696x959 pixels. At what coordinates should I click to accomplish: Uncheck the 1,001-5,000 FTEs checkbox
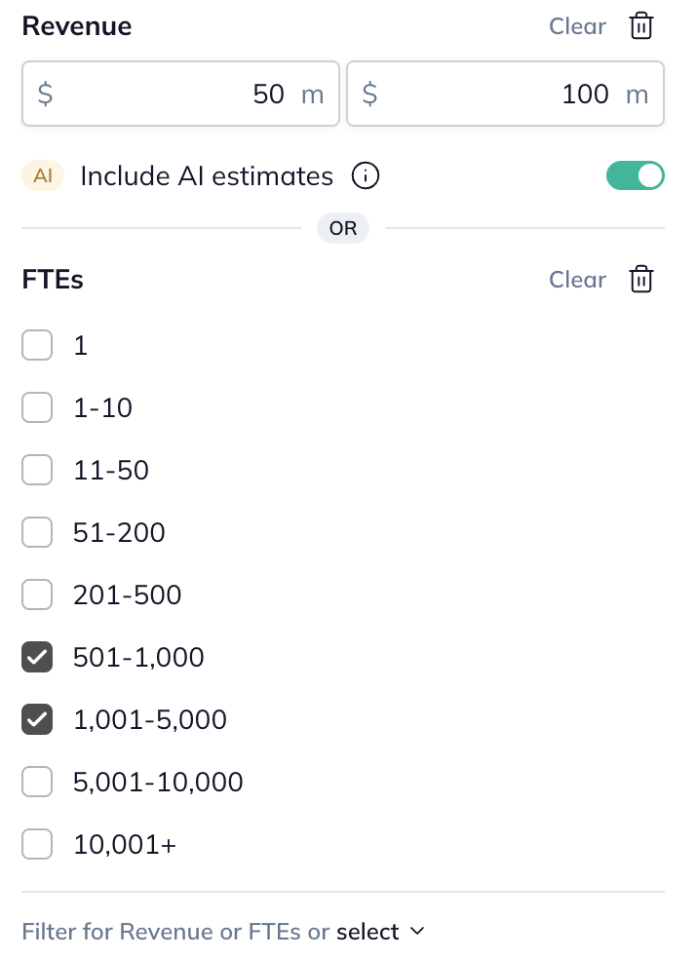tap(37, 720)
